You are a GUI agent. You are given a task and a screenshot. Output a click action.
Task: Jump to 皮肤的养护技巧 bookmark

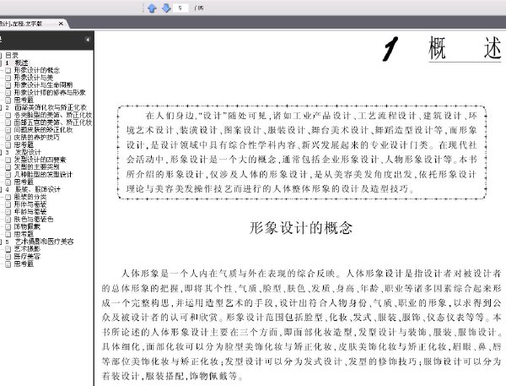click(x=37, y=137)
